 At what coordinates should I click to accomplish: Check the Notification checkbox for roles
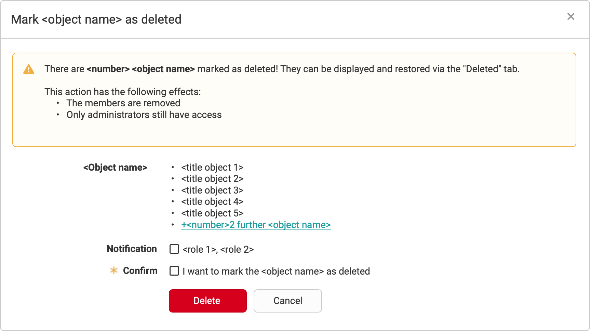pos(174,249)
